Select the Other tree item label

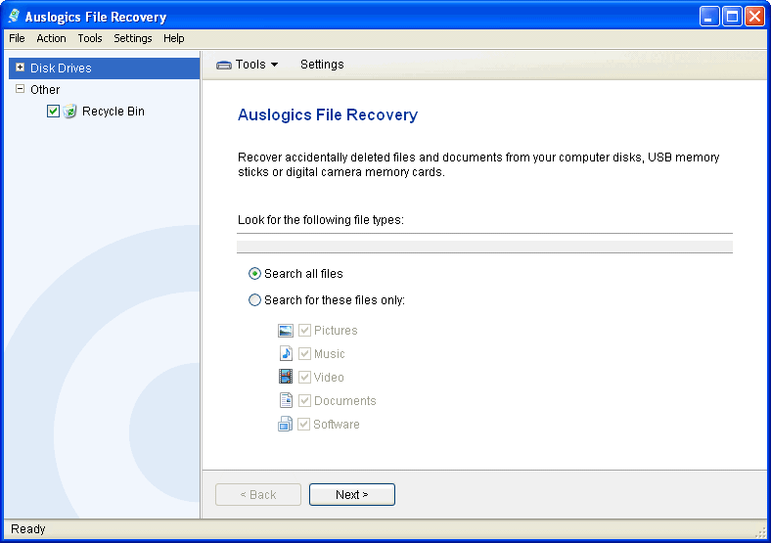[x=45, y=89]
